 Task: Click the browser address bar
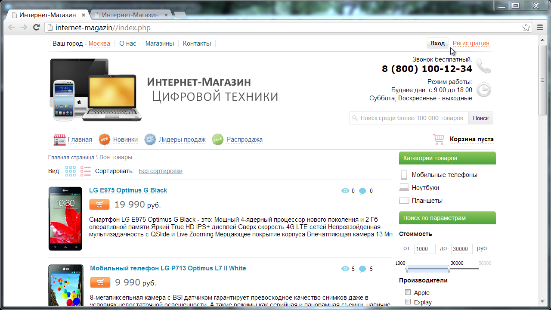(x=288, y=28)
